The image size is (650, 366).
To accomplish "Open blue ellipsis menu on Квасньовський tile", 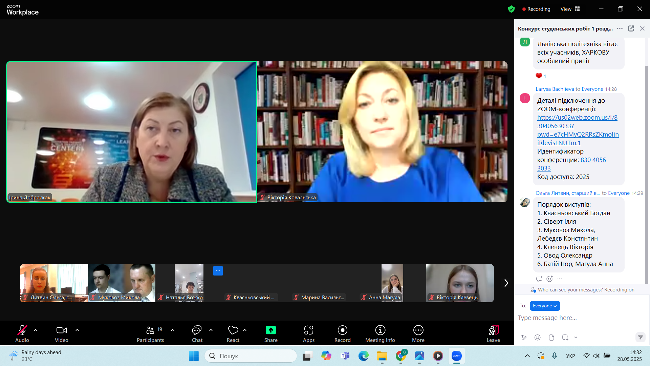I will (x=218, y=271).
